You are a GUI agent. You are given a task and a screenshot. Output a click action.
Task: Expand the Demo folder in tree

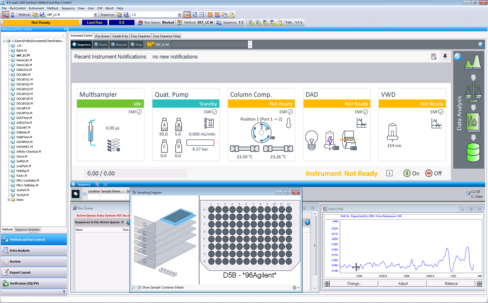[9, 200]
